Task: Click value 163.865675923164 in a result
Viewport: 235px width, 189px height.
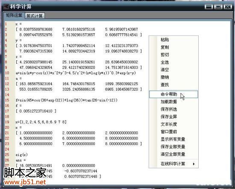Action: [x=36, y=84]
